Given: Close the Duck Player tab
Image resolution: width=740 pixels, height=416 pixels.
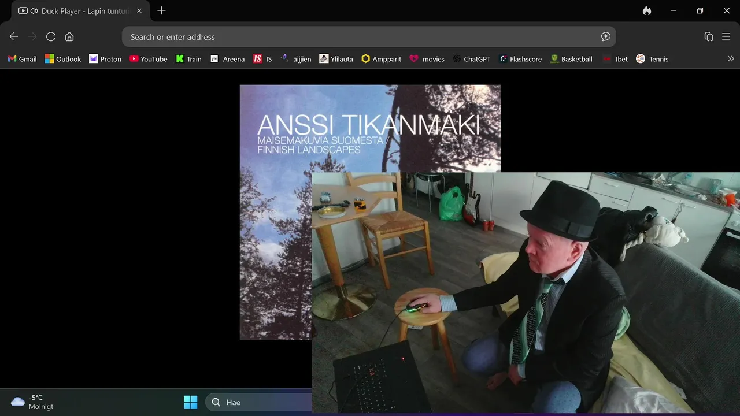Looking at the screenshot, I should coord(139,10).
